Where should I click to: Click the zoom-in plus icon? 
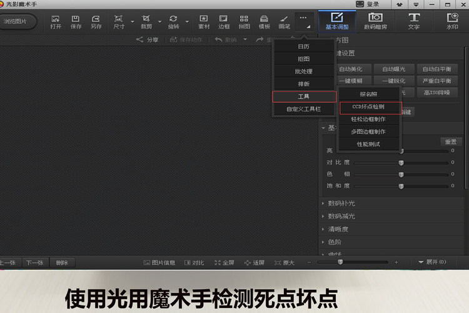click(x=396, y=262)
